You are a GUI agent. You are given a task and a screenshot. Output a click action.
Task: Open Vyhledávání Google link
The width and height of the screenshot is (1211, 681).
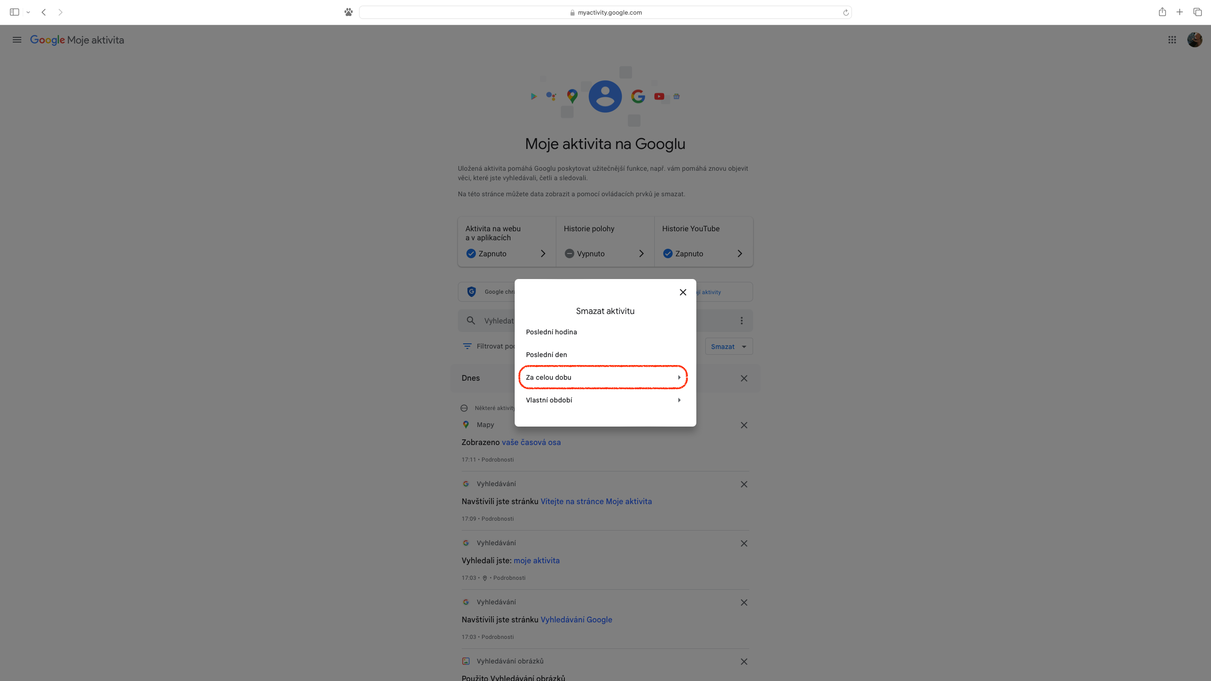[x=576, y=620]
